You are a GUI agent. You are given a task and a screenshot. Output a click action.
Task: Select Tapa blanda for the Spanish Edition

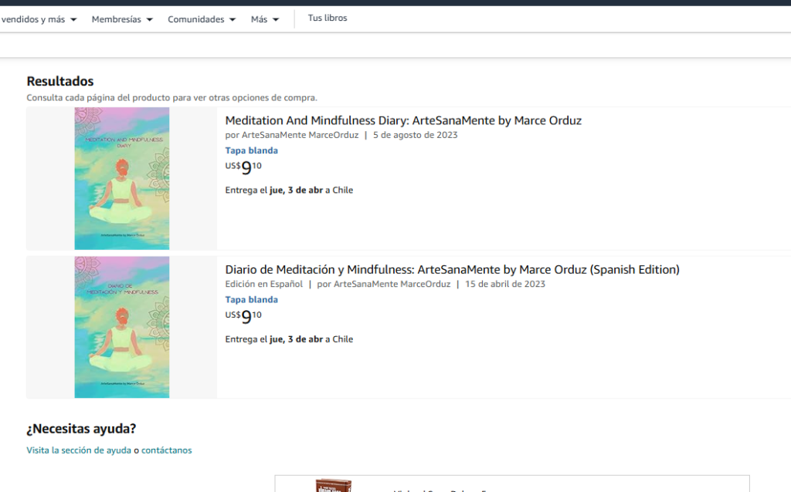pos(251,300)
